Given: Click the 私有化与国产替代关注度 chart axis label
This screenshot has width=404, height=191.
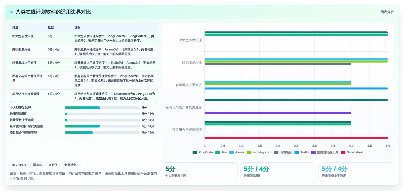Looking at the screenshot, I should point(184,107).
